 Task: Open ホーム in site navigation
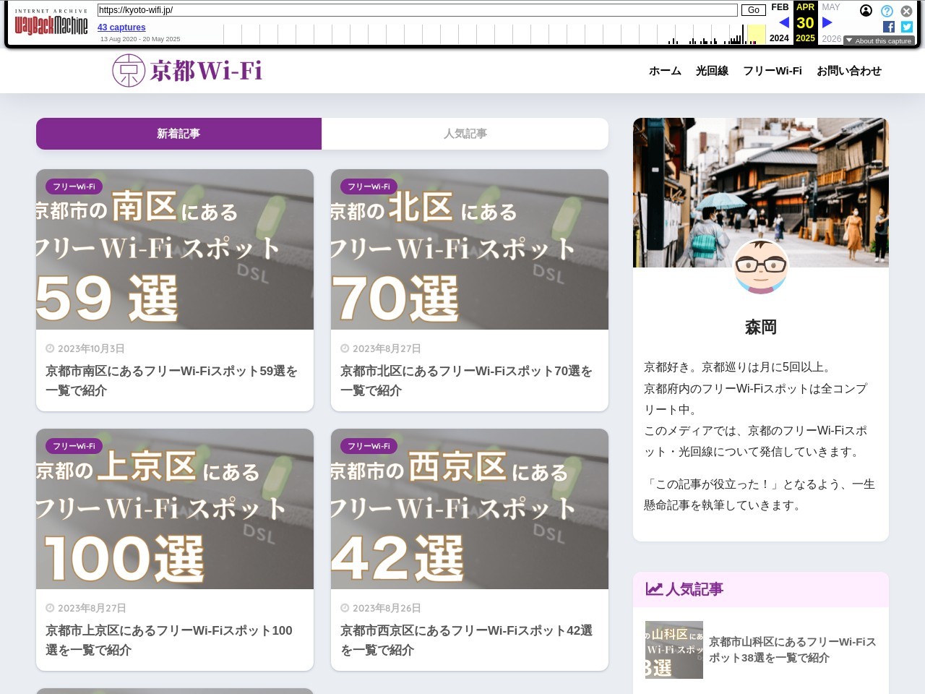pyautogui.click(x=665, y=71)
